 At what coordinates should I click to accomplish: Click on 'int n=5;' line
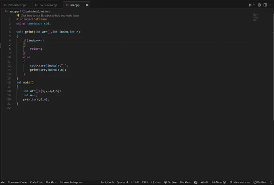[30, 95]
